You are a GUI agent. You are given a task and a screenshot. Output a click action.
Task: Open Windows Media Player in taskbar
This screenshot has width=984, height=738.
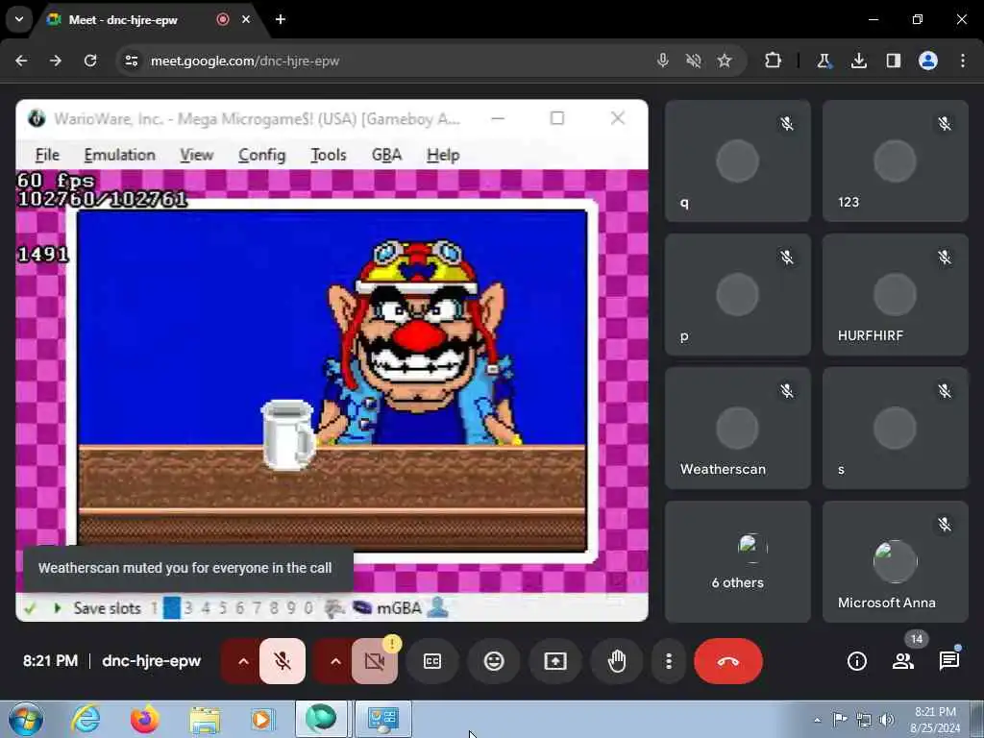pos(262,719)
